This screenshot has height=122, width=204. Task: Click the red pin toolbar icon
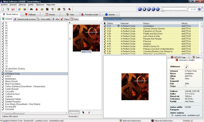click(x=69, y=9)
